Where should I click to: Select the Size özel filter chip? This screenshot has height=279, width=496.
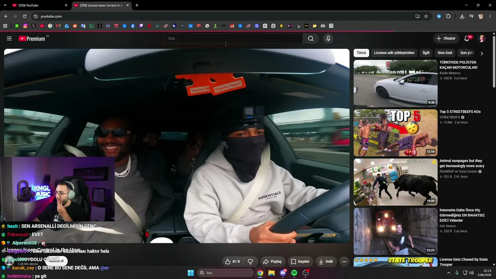tap(445, 53)
